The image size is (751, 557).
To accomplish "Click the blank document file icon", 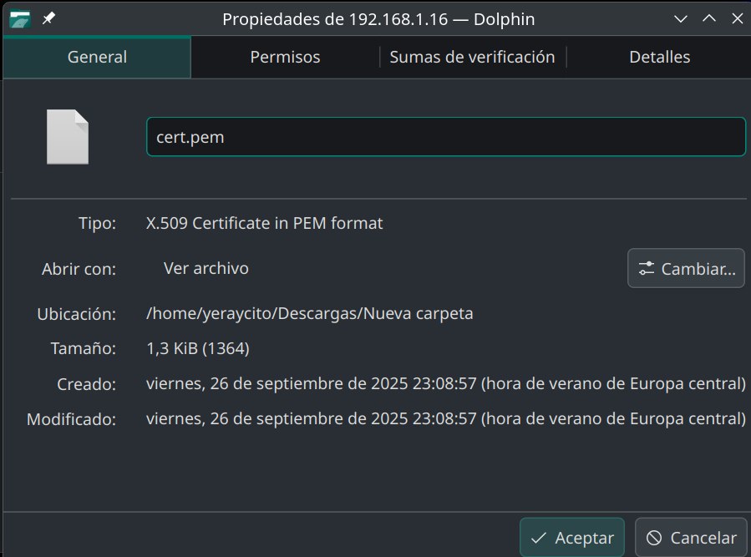I will pos(68,137).
